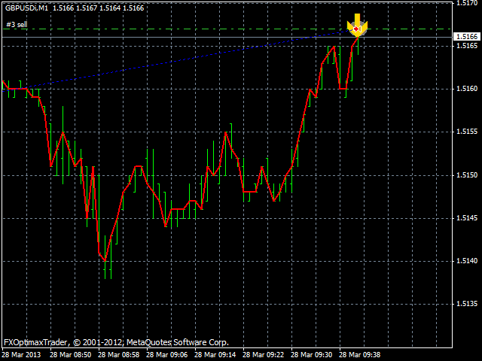Click the 28 Mar 09:14 time label

point(215,355)
